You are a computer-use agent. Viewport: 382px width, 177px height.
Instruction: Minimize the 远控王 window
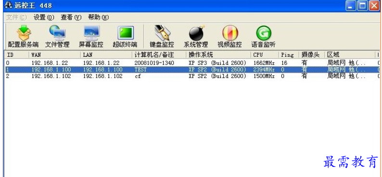(351, 6)
